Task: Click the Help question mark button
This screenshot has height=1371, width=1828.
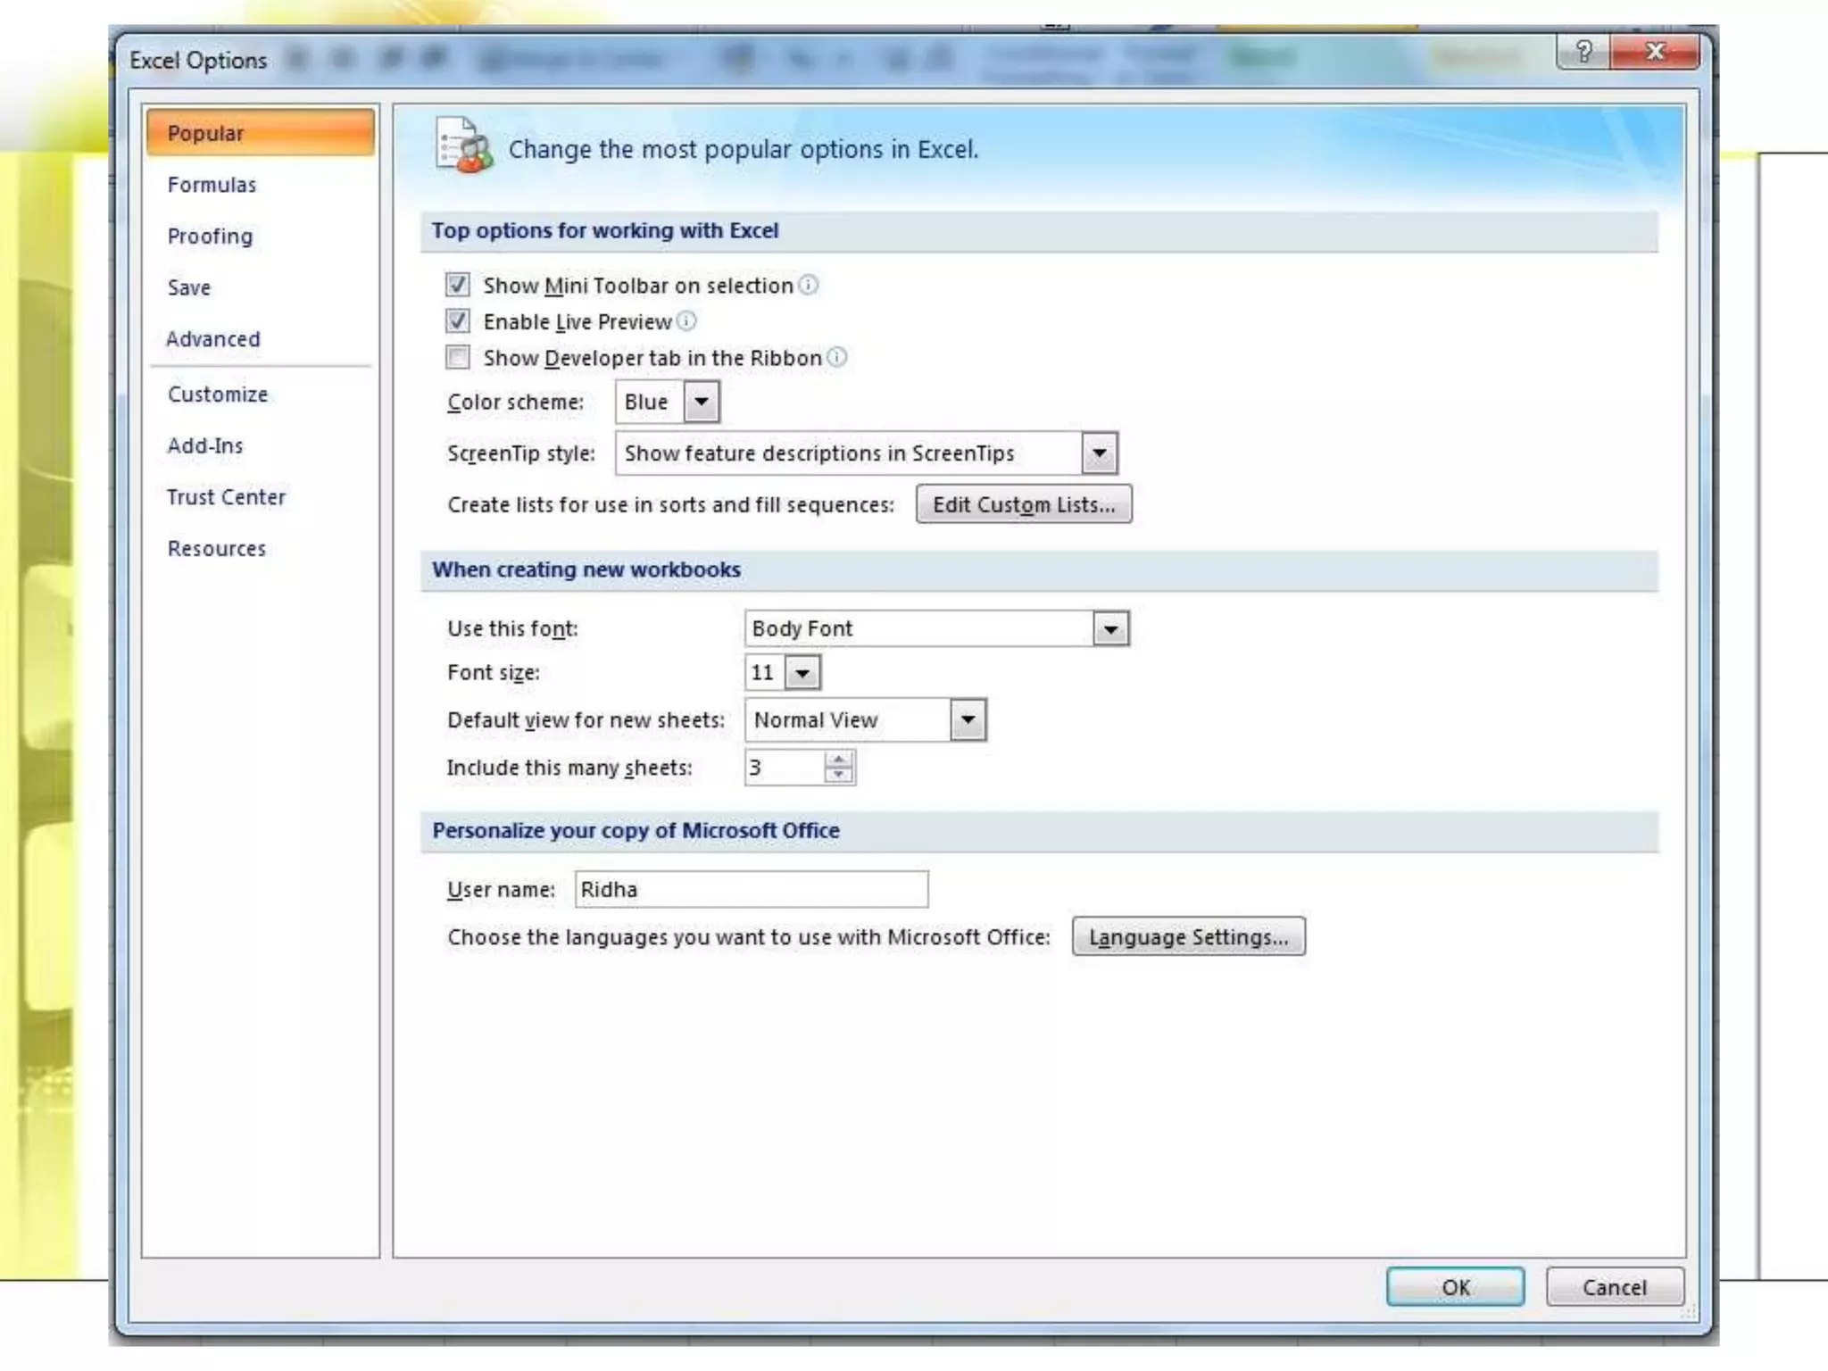Action: 1583,52
